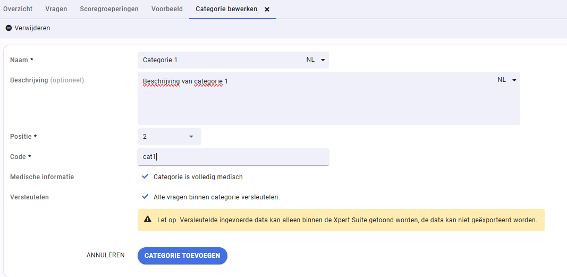Select the Voorbeeld tab

tap(167, 9)
